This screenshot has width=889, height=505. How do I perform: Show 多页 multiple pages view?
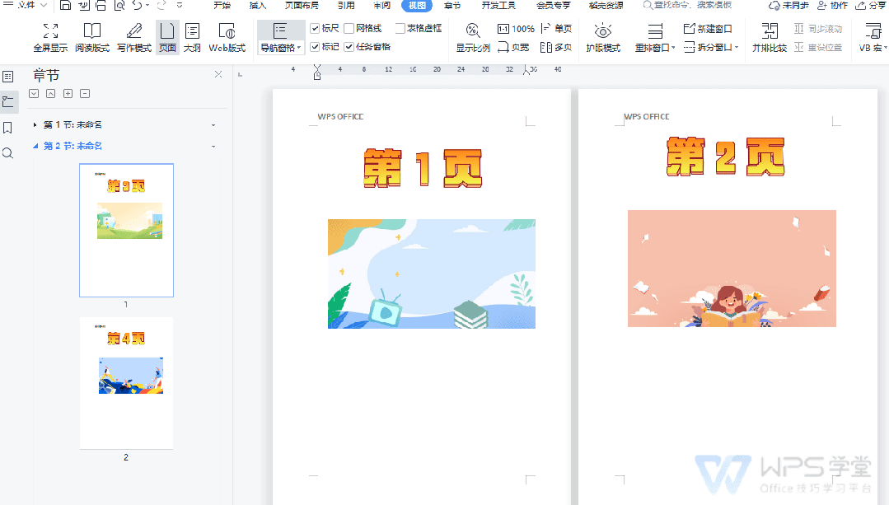coord(556,47)
